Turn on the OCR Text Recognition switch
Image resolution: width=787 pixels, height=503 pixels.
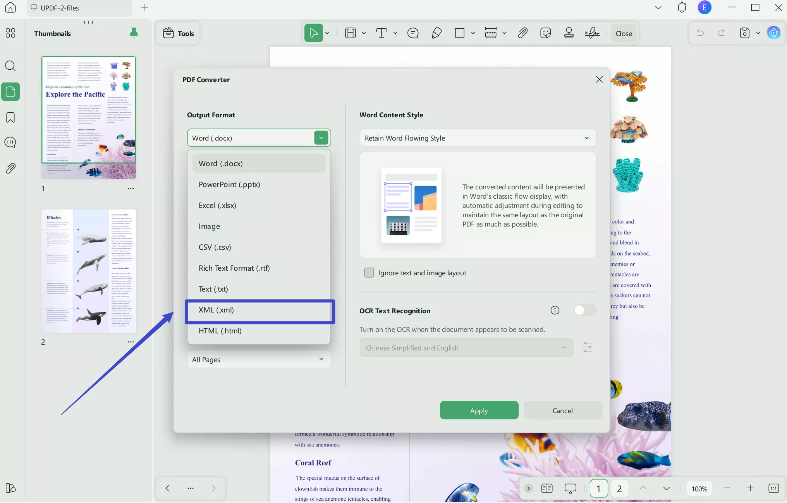click(585, 310)
